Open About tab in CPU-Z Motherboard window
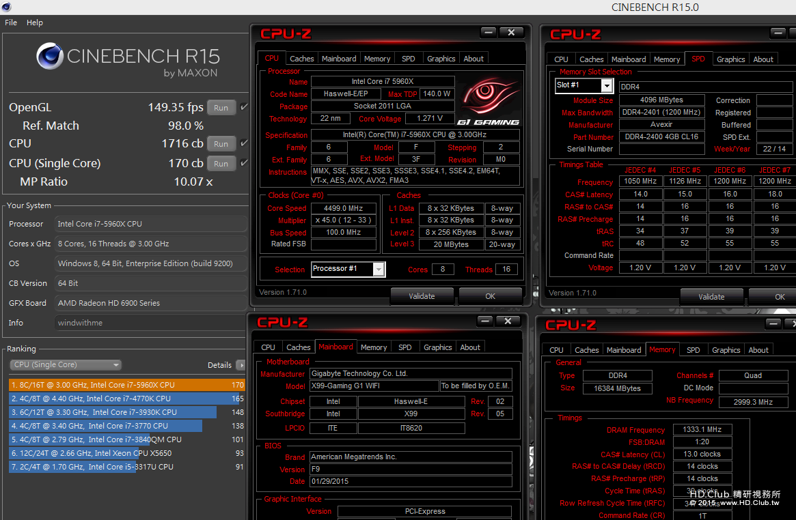Screen dimensions: 796x520 click(x=470, y=347)
